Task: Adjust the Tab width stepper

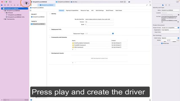Action: [169, 40]
